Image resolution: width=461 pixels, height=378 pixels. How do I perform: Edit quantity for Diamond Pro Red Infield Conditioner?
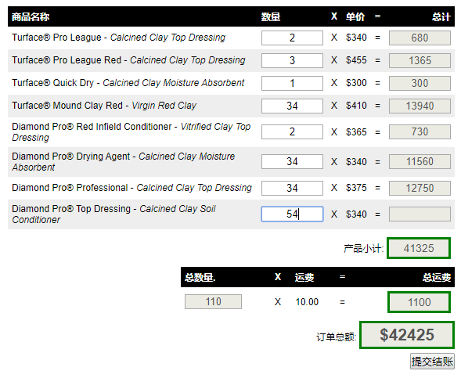292,131
